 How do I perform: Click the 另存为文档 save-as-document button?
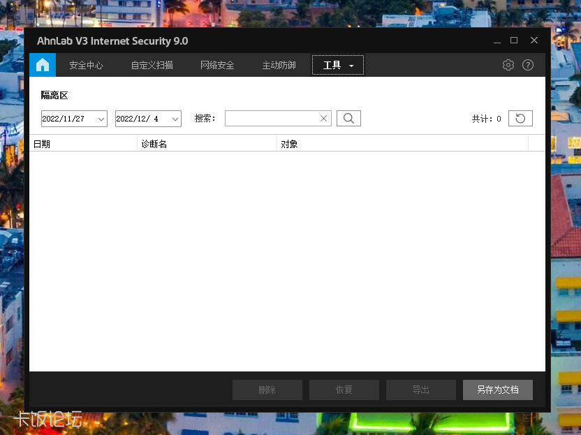498,390
